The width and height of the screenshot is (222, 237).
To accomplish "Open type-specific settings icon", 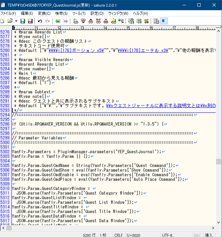I will coord(139,21).
